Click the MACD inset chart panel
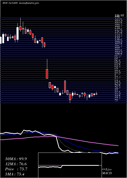The width and height of the screenshot is (127, 178). point(70,165)
